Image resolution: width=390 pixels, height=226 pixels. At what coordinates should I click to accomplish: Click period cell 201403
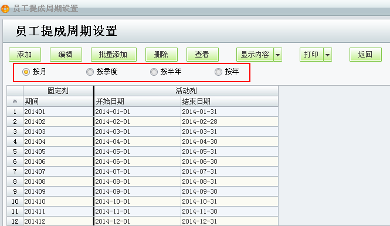click(58, 131)
